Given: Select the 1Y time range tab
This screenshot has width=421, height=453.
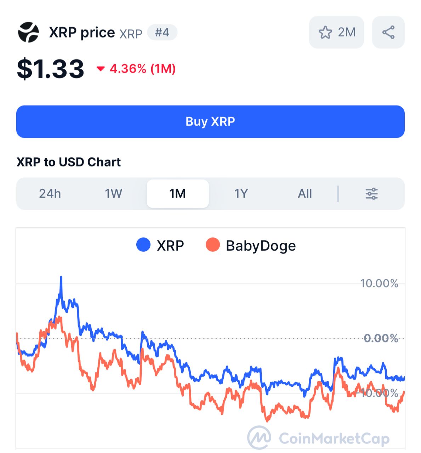Looking at the screenshot, I should pyautogui.click(x=241, y=194).
